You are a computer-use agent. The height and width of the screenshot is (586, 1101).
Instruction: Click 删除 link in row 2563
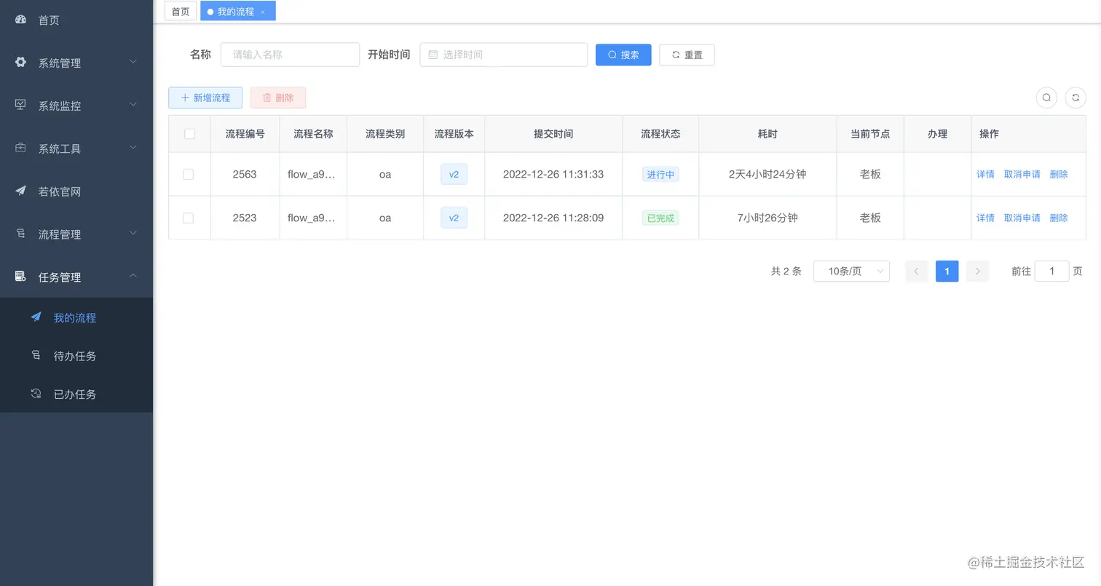click(x=1059, y=175)
